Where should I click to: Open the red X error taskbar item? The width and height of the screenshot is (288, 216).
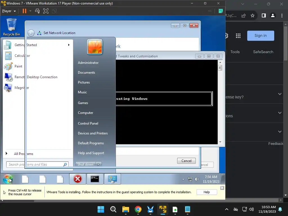pos(78,179)
